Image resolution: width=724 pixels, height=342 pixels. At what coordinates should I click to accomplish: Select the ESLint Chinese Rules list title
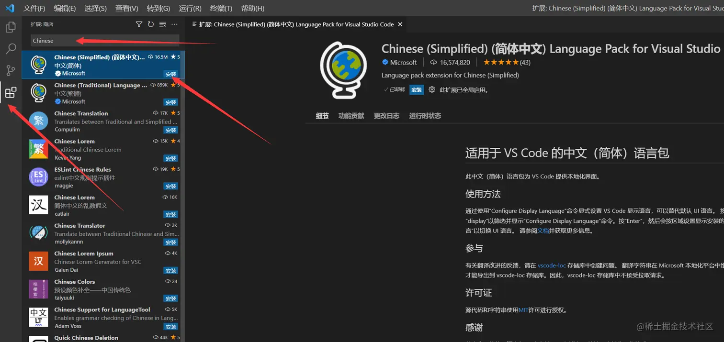click(82, 169)
